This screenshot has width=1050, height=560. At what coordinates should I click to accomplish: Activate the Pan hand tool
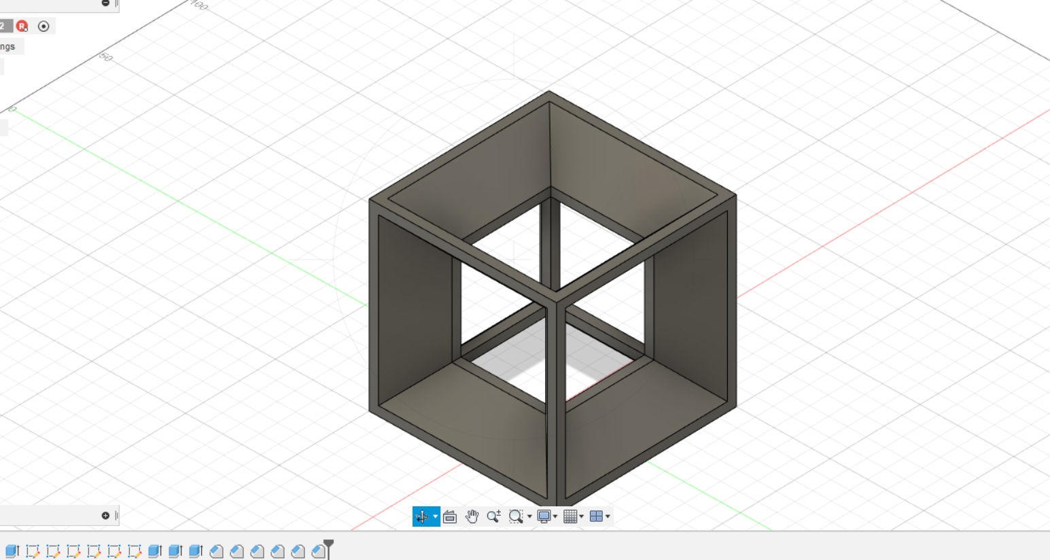pyautogui.click(x=472, y=517)
